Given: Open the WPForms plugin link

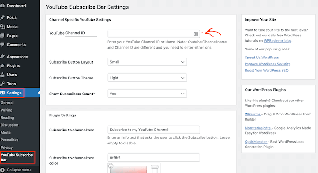Looking at the screenshot, I should [x=253, y=114].
